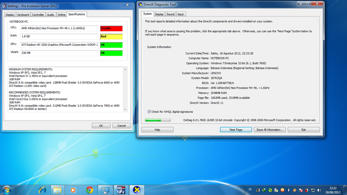Switch to DirectX Diagnostic taskbar button
Screen dimensions: 347x195
point(137,190)
